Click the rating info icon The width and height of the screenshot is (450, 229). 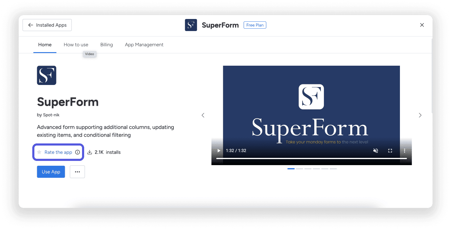(78, 152)
